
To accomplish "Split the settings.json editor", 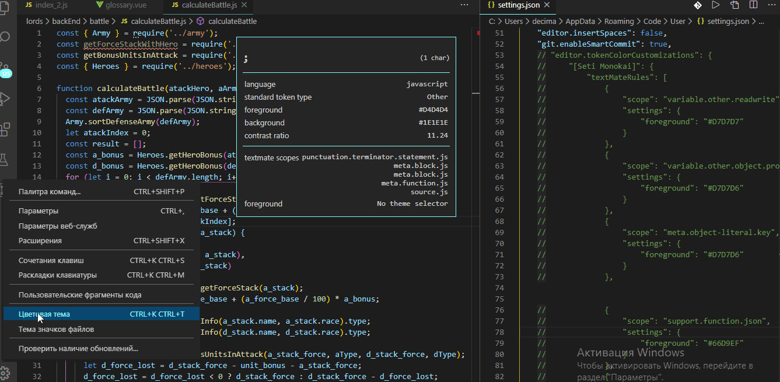I will click(753, 5).
